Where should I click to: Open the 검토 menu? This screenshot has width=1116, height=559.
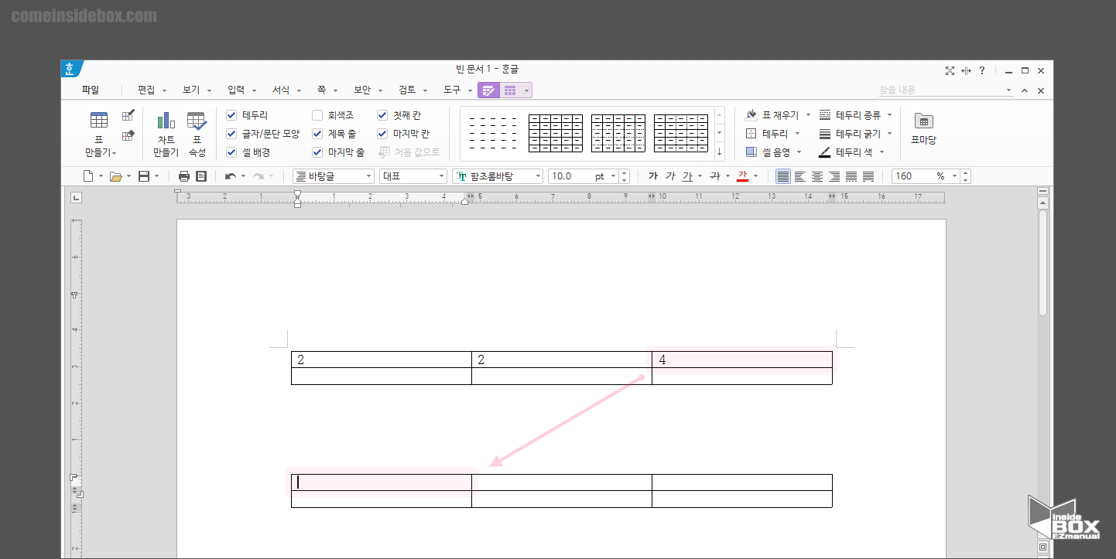(x=407, y=90)
